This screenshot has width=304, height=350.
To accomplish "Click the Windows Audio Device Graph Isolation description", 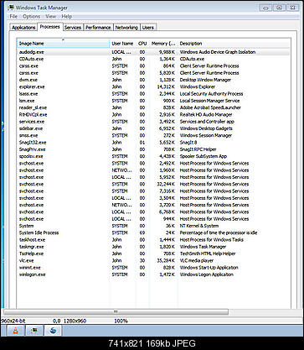I will coord(218,52).
